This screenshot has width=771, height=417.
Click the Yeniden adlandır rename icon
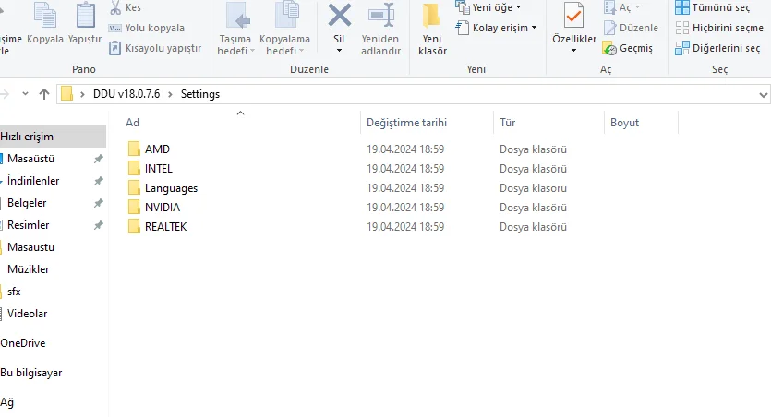381,16
